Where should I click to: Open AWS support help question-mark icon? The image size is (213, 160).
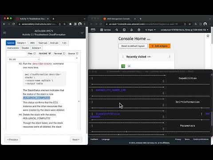coord(139,30)
